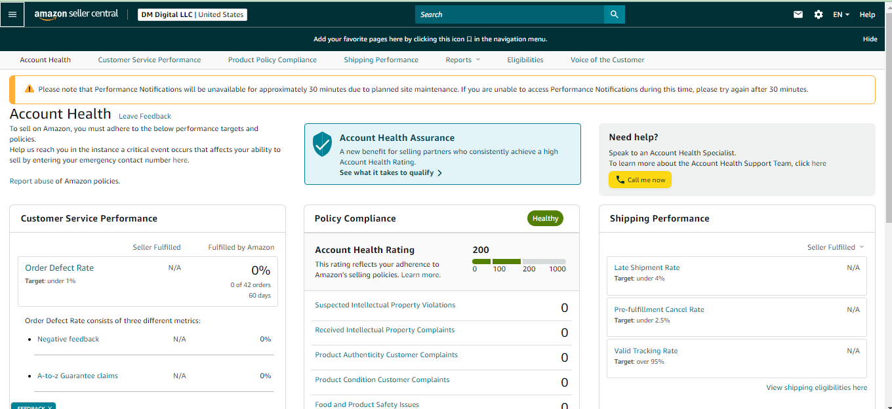This screenshot has width=892, height=409.
Task: Click the '0 of 42 orders' text
Action: click(x=251, y=285)
